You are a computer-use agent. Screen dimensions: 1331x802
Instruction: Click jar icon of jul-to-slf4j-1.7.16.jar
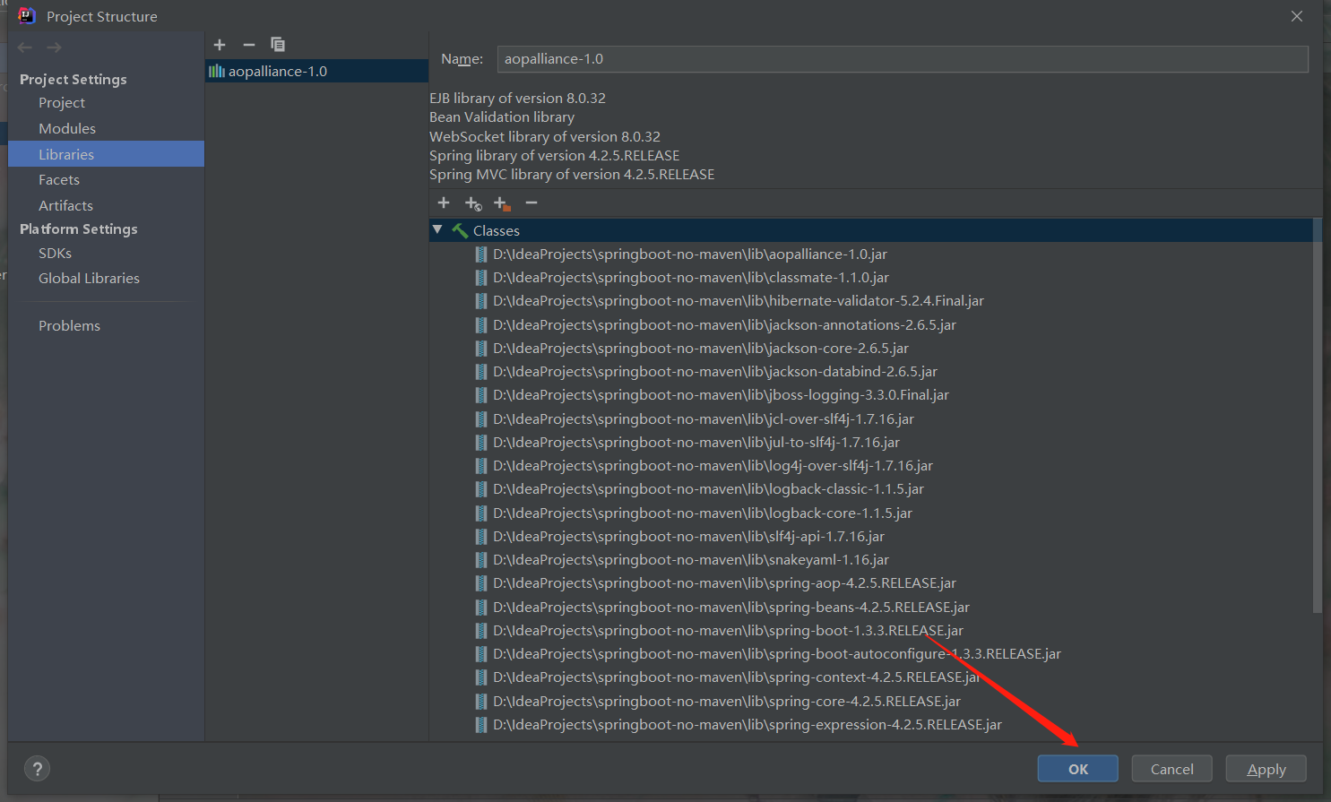click(x=481, y=443)
